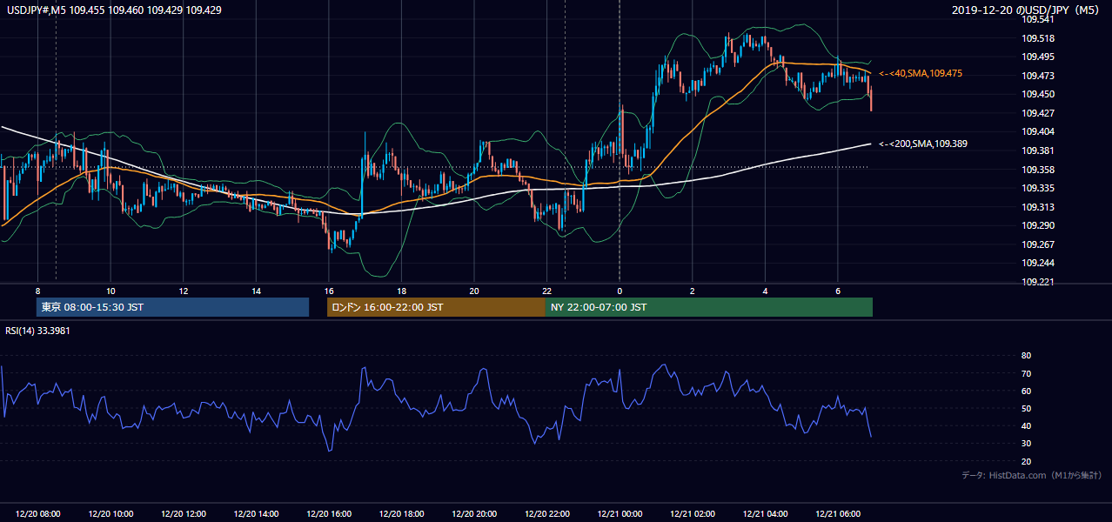Image resolution: width=1112 pixels, height=522 pixels.
Task: Click price axis value 109.290
Action: click(1037, 225)
